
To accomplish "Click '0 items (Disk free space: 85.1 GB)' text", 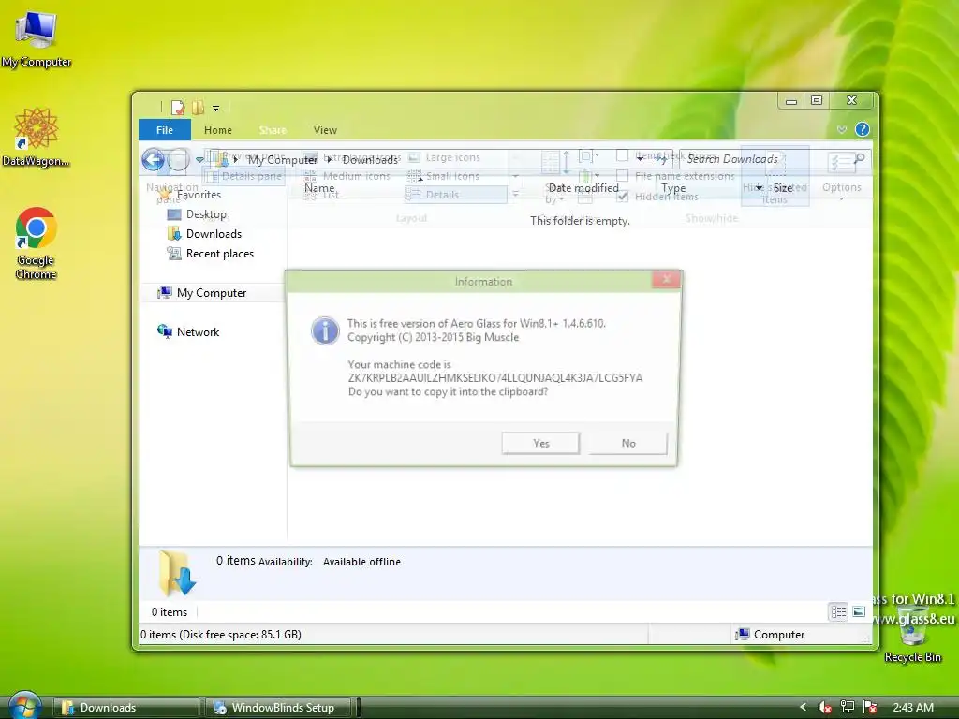I will coord(221,635).
